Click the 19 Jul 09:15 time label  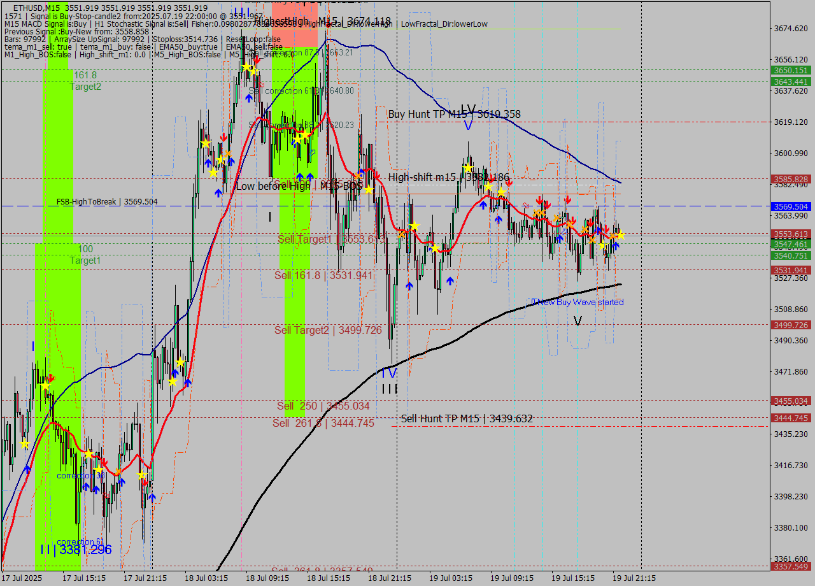click(512, 578)
